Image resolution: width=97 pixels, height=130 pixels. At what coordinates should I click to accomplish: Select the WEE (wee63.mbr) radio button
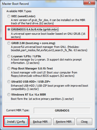click(x=9, y=16)
